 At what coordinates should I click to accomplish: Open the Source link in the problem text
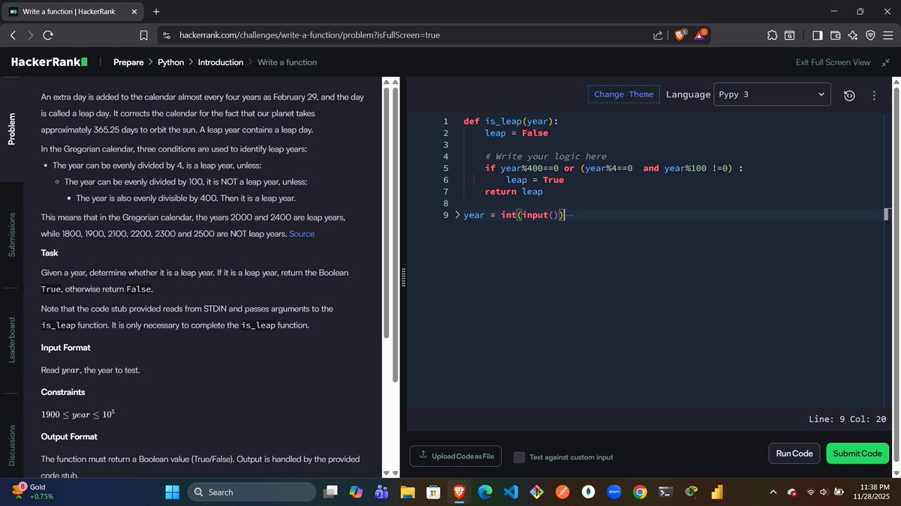point(301,233)
